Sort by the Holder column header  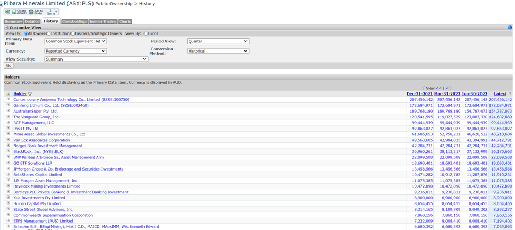click(20, 94)
